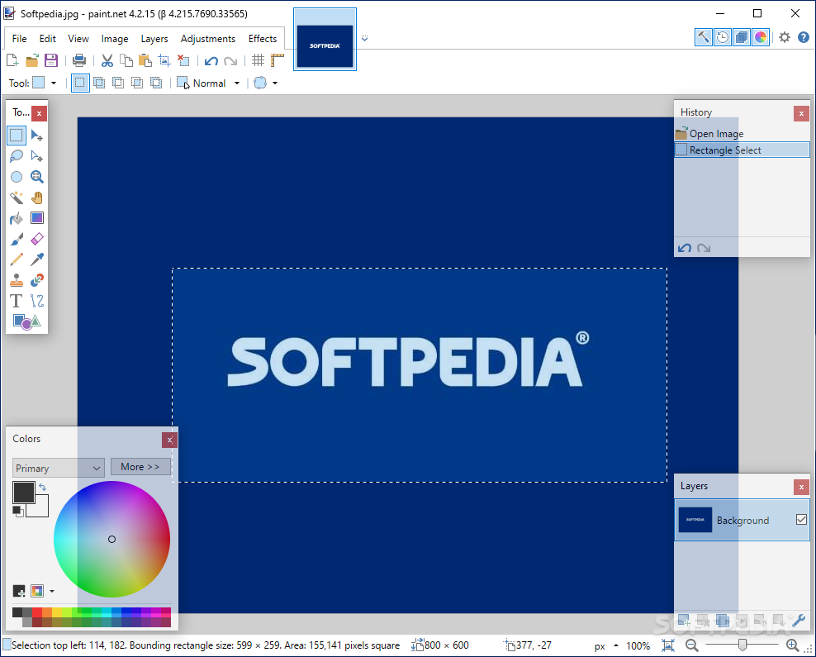Screen dimensions: 816x657
Task: Click the More >> button in Colors
Action: click(x=140, y=467)
